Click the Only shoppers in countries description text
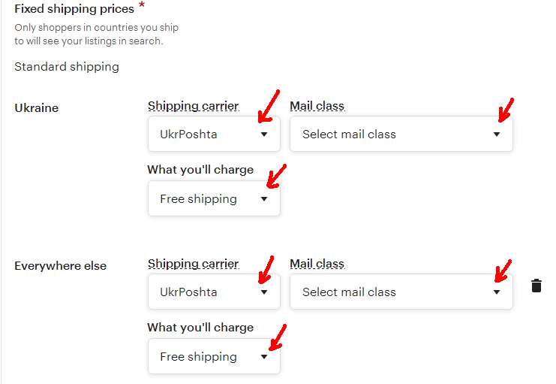The width and height of the screenshot is (556, 384). (x=96, y=34)
